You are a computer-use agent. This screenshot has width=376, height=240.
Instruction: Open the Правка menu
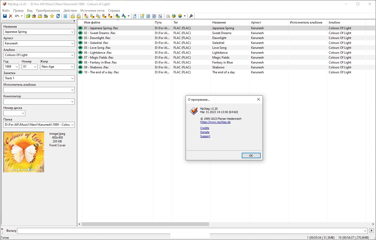(18, 11)
